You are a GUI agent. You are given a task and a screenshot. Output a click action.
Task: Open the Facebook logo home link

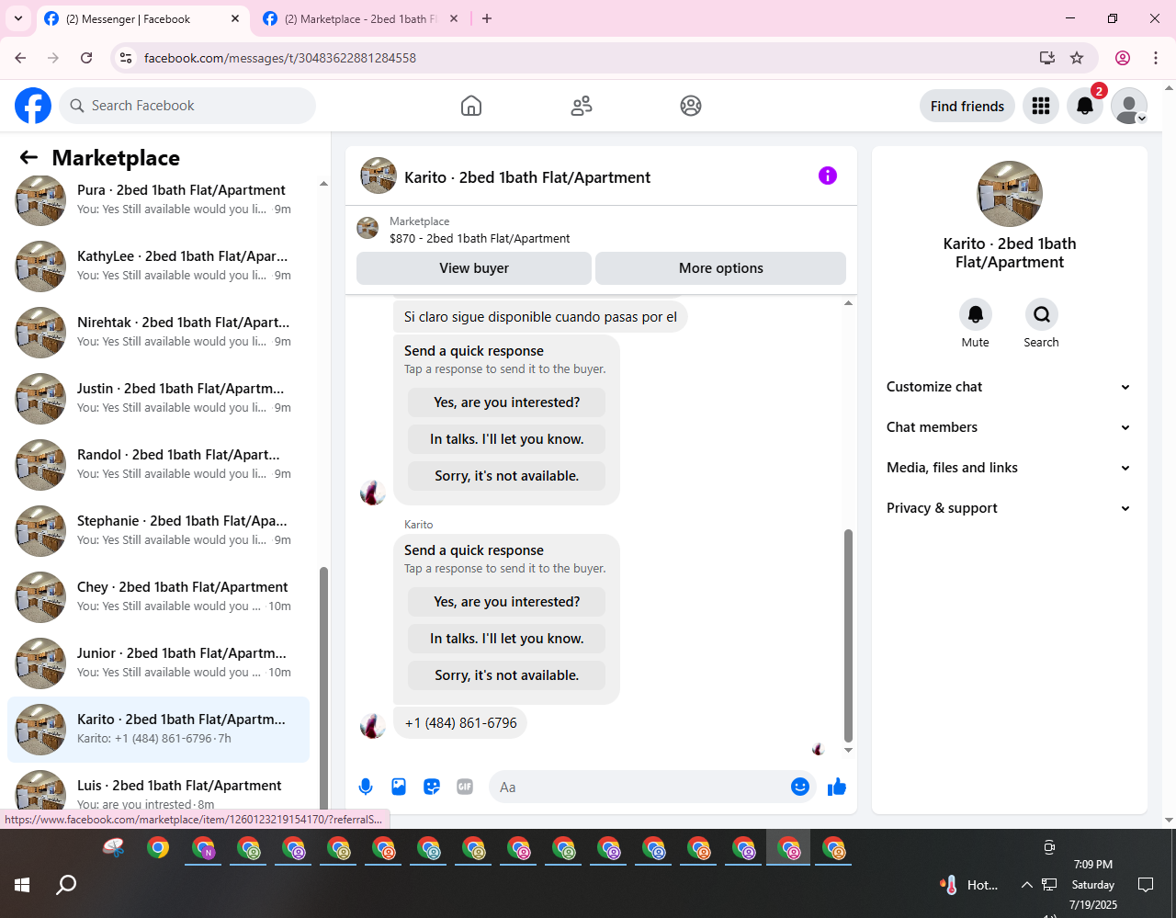coord(33,106)
